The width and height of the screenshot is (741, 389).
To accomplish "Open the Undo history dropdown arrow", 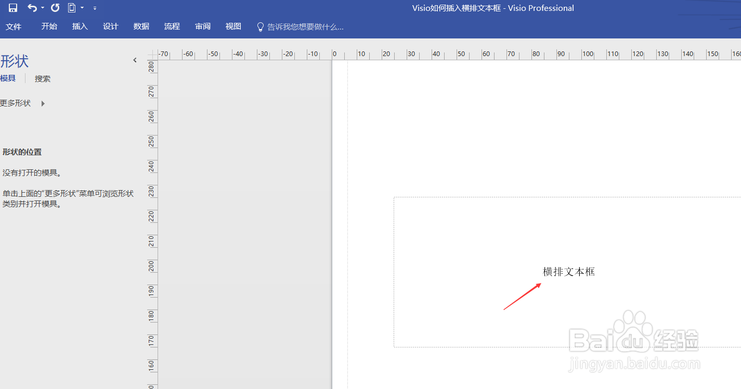I will point(43,8).
